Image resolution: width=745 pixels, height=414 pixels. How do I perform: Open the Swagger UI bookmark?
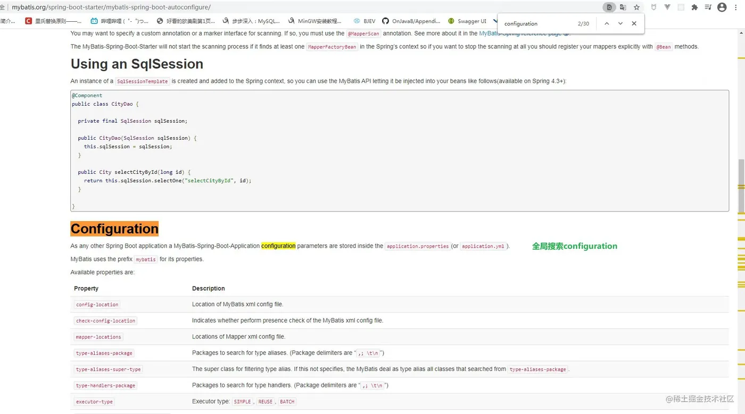[x=467, y=21]
